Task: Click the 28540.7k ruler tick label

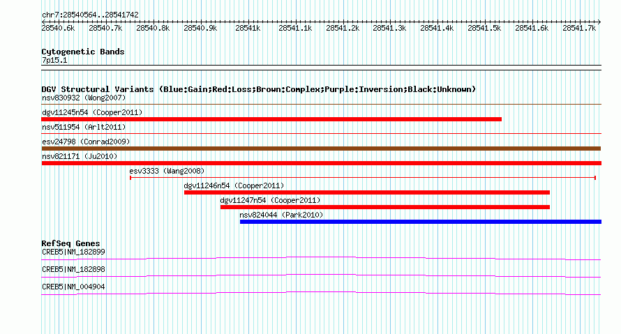Action: click(105, 28)
